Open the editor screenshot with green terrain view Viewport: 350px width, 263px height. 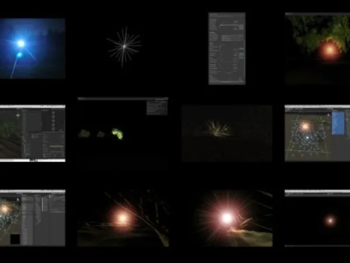pos(33,133)
